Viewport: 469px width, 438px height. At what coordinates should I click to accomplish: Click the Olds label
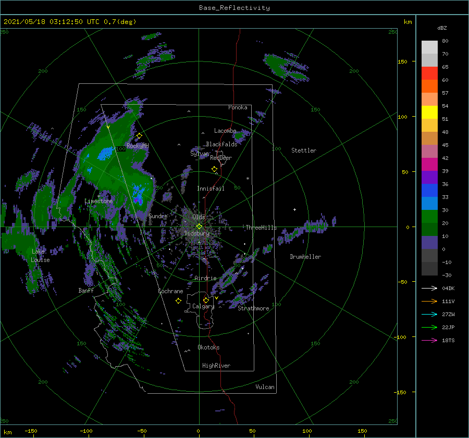199,217
